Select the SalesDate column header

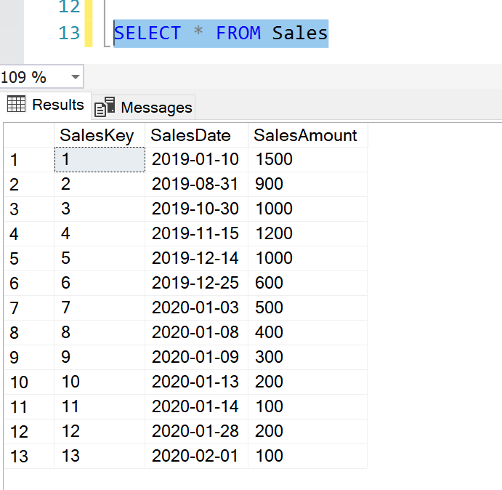tap(191, 135)
